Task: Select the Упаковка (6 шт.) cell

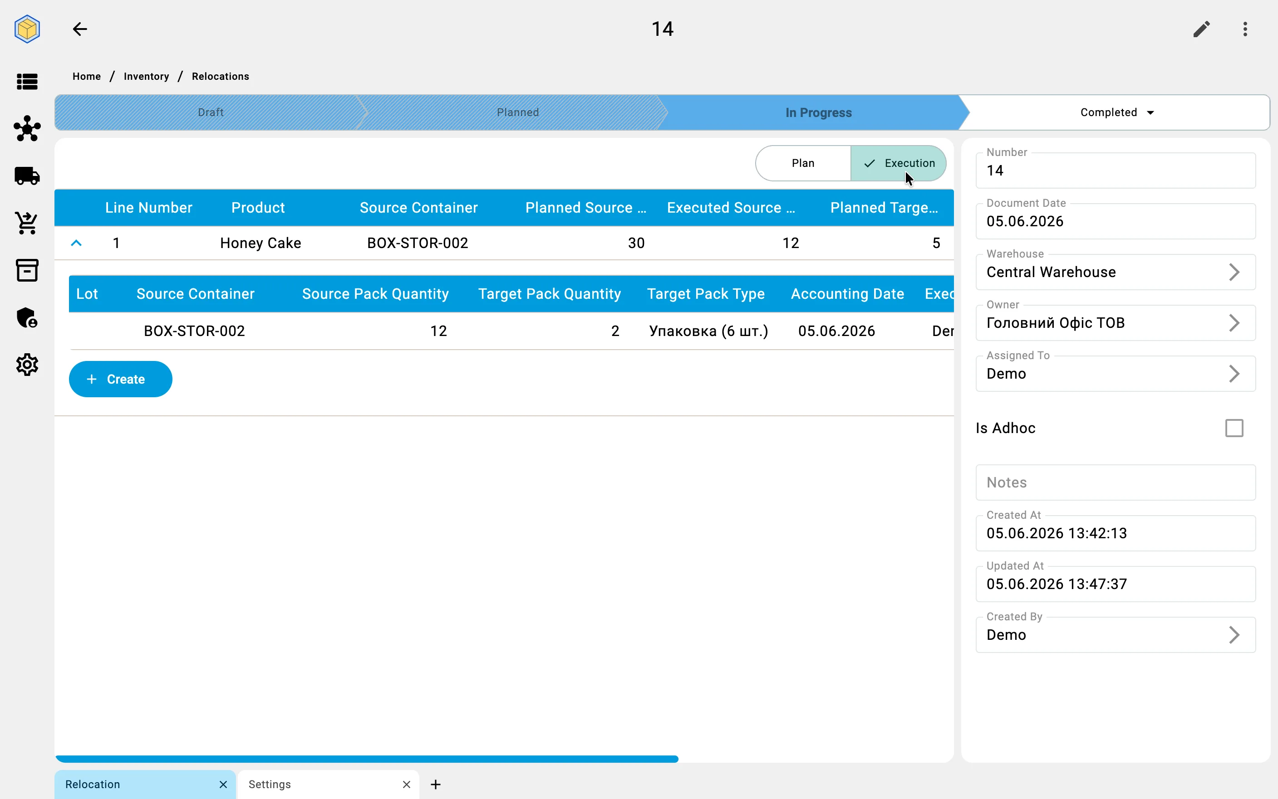Action: (x=708, y=331)
